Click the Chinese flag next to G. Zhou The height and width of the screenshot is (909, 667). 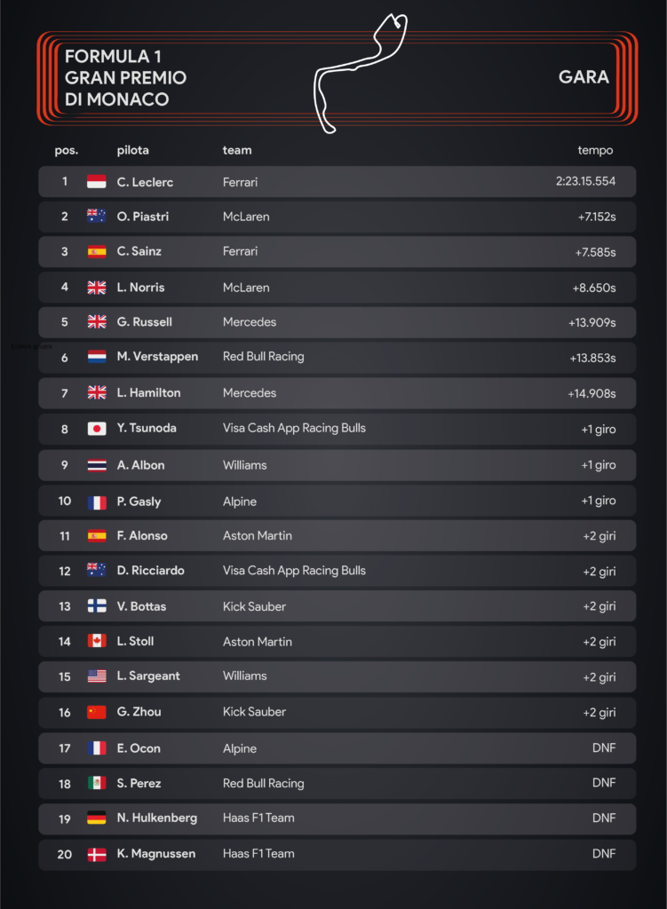tap(97, 712)
